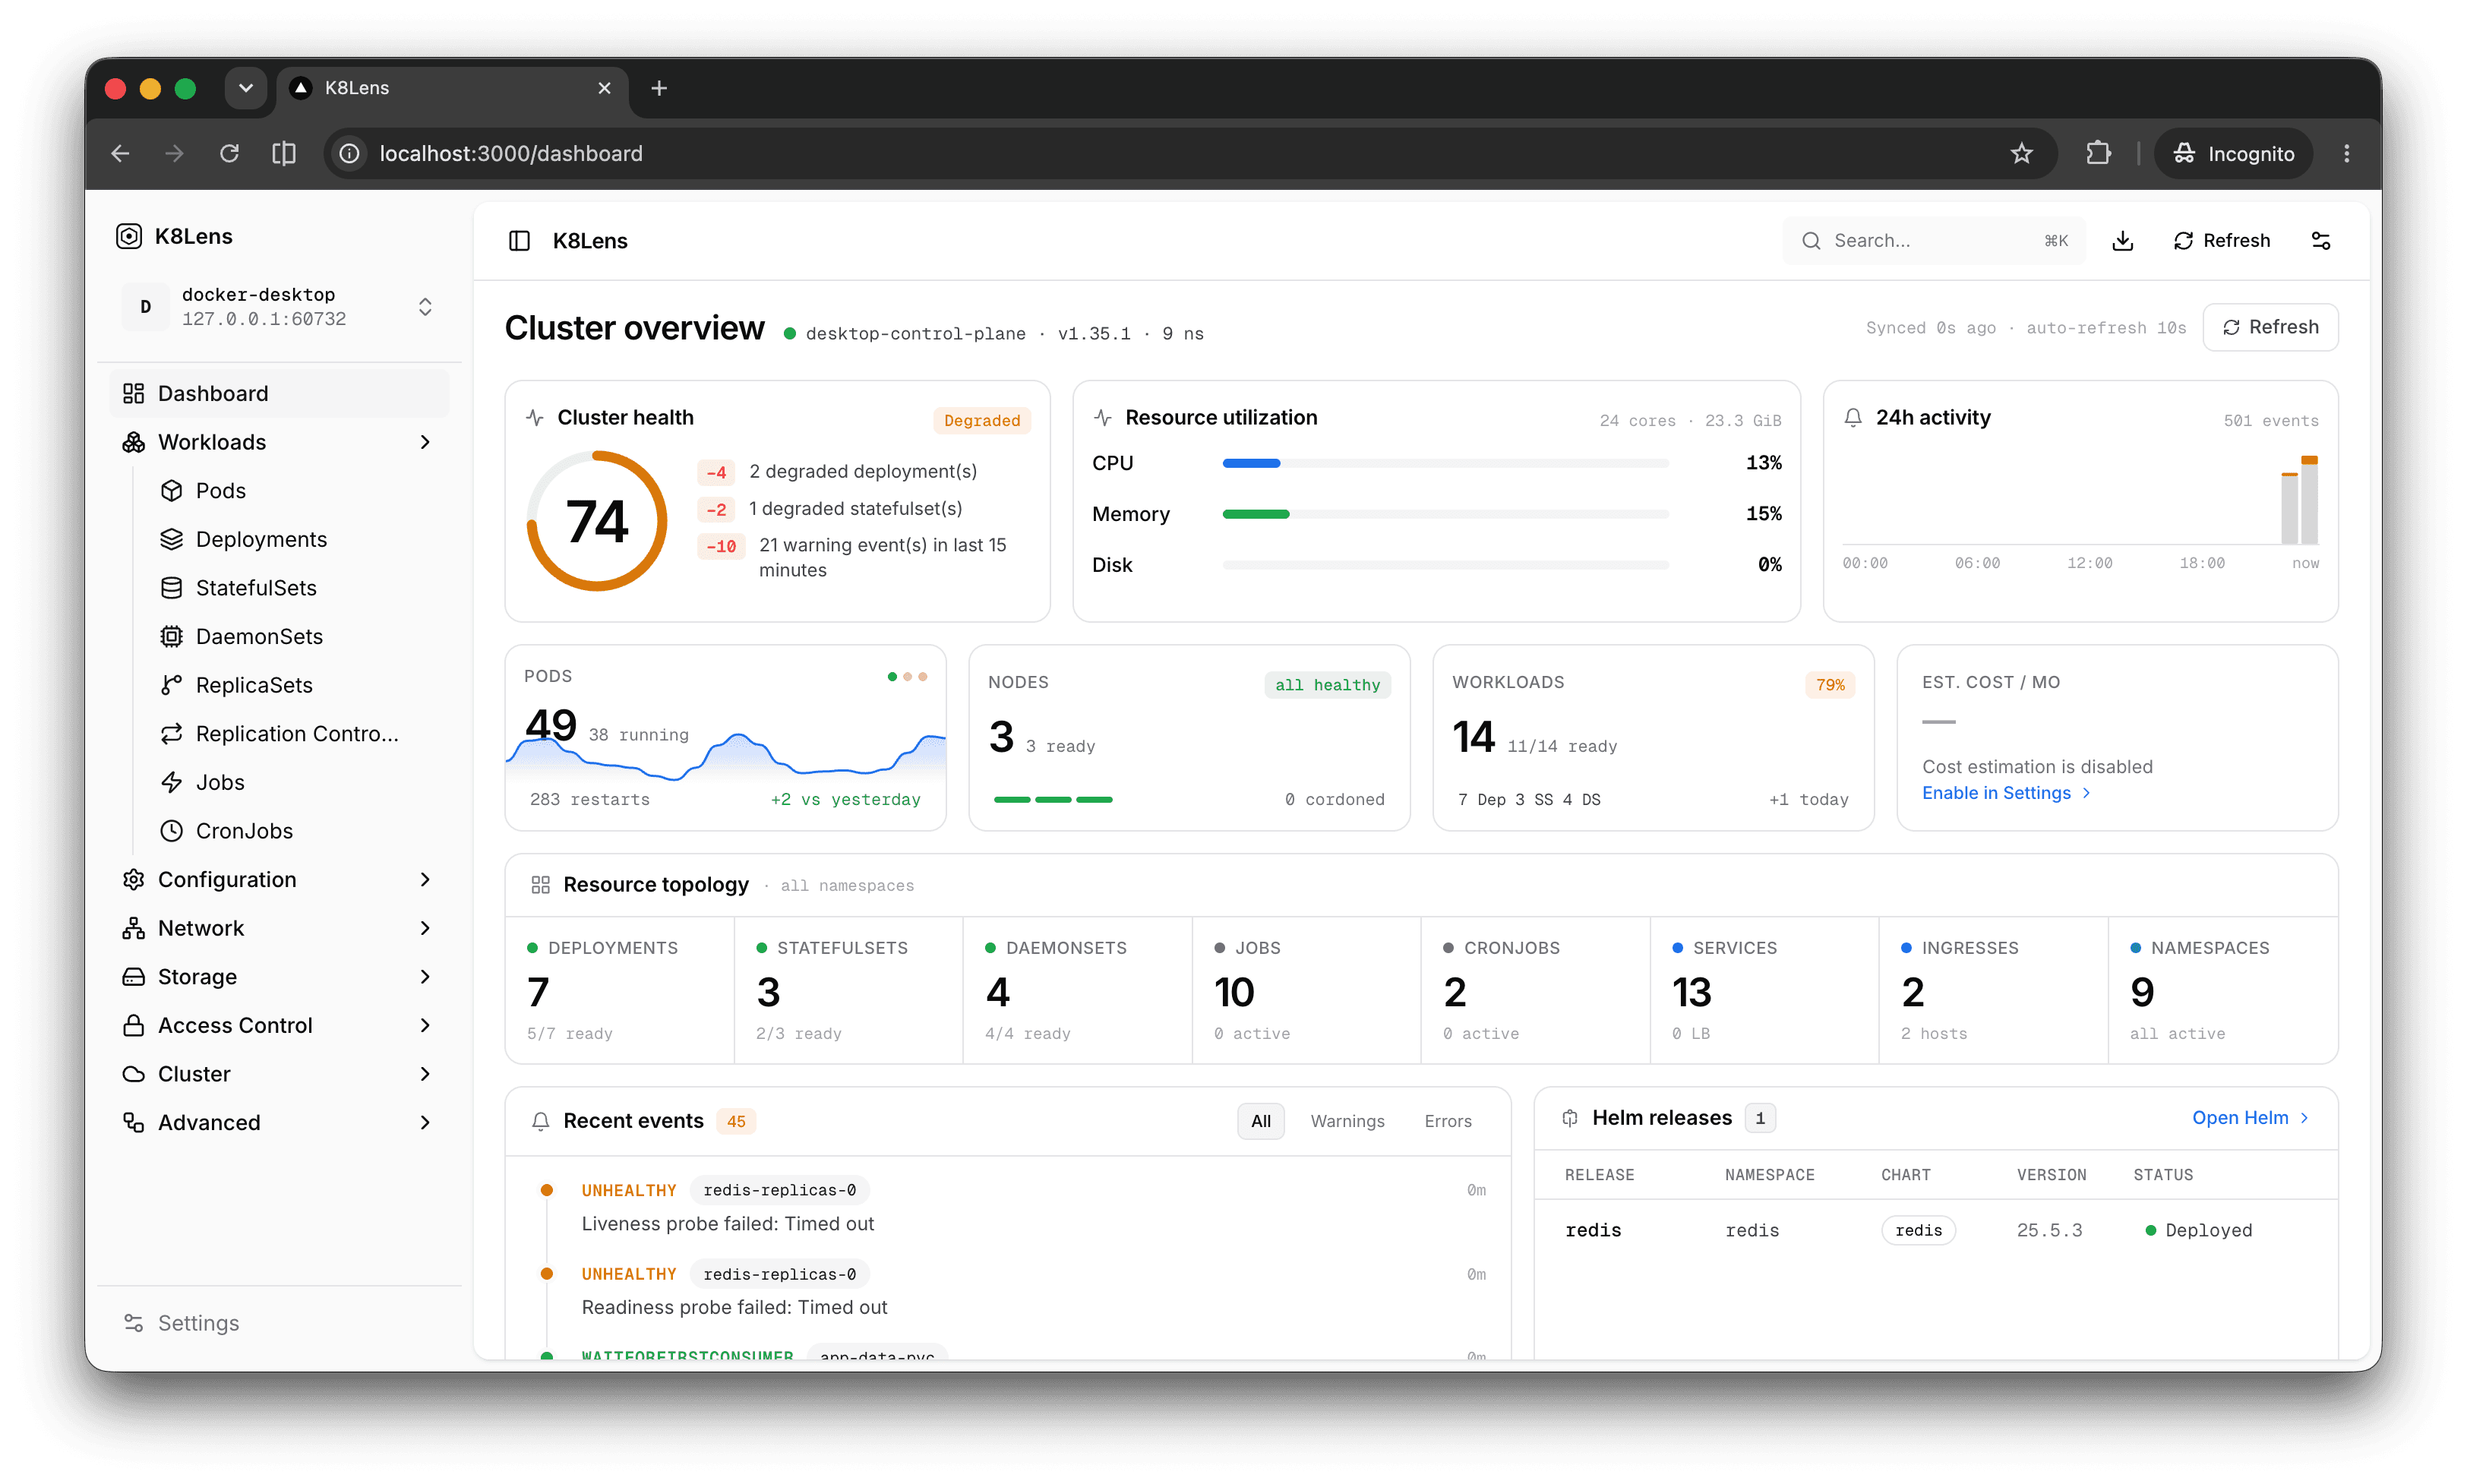2467x1484 pixels.
Task: Click the redis chart badge in Helm table
Action: (x=1918, y=1230)
